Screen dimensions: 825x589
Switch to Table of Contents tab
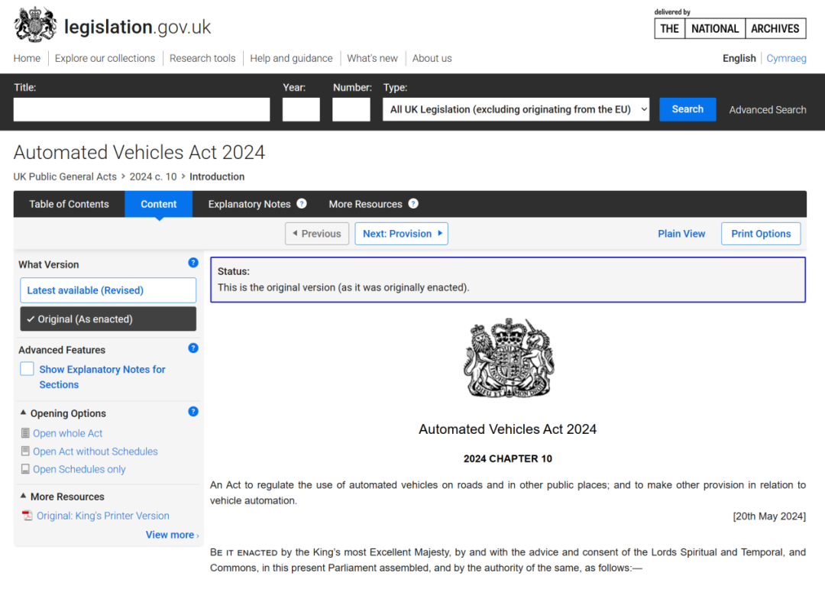69,204
